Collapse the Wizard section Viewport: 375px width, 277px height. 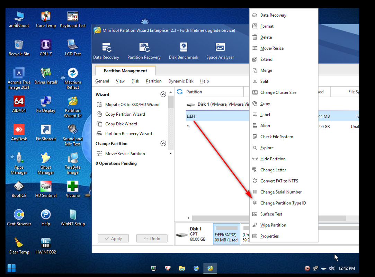point(163,94)
